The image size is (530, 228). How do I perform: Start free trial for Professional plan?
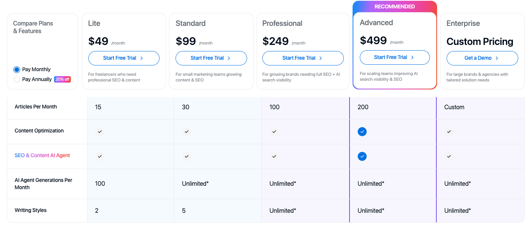(x=303, y=58)
